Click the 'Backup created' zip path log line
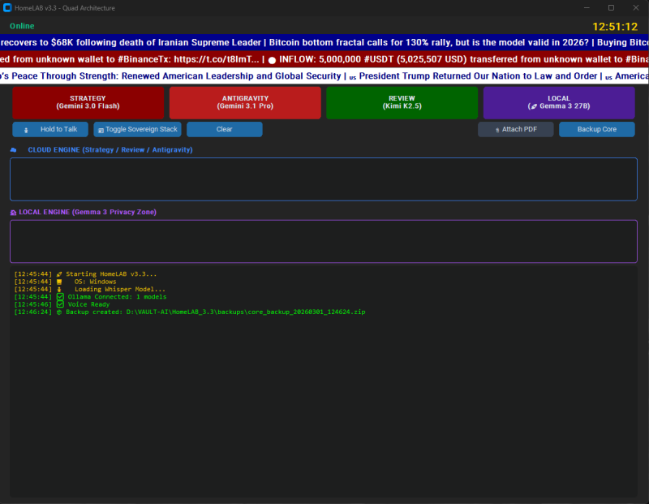Image resolution: width=649 pixels, height=504 pixels. [190, 312]
